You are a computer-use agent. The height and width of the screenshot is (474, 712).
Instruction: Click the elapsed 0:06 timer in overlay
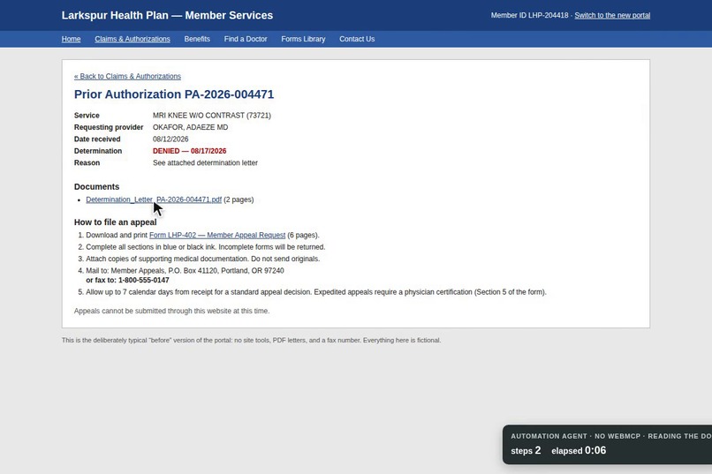point(579,450)
